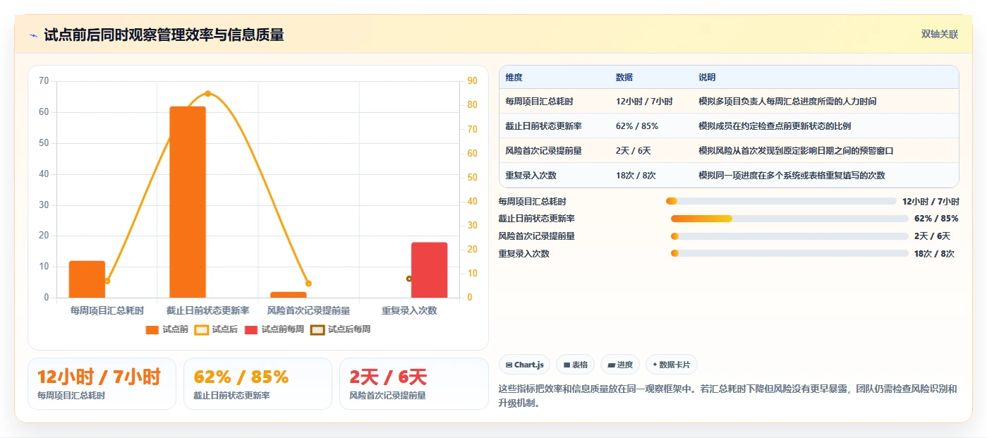Click the progress bar for 截止日前状态更新率
The height and width of the screenshot is (438, 987).
(789, 219)
